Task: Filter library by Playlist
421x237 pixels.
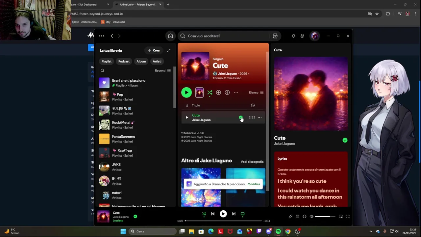Action: [106, 61]
